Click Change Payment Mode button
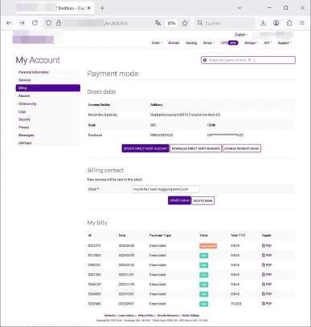Image resolution: width=311 pixels, height=327 pixels. [242, 148]
